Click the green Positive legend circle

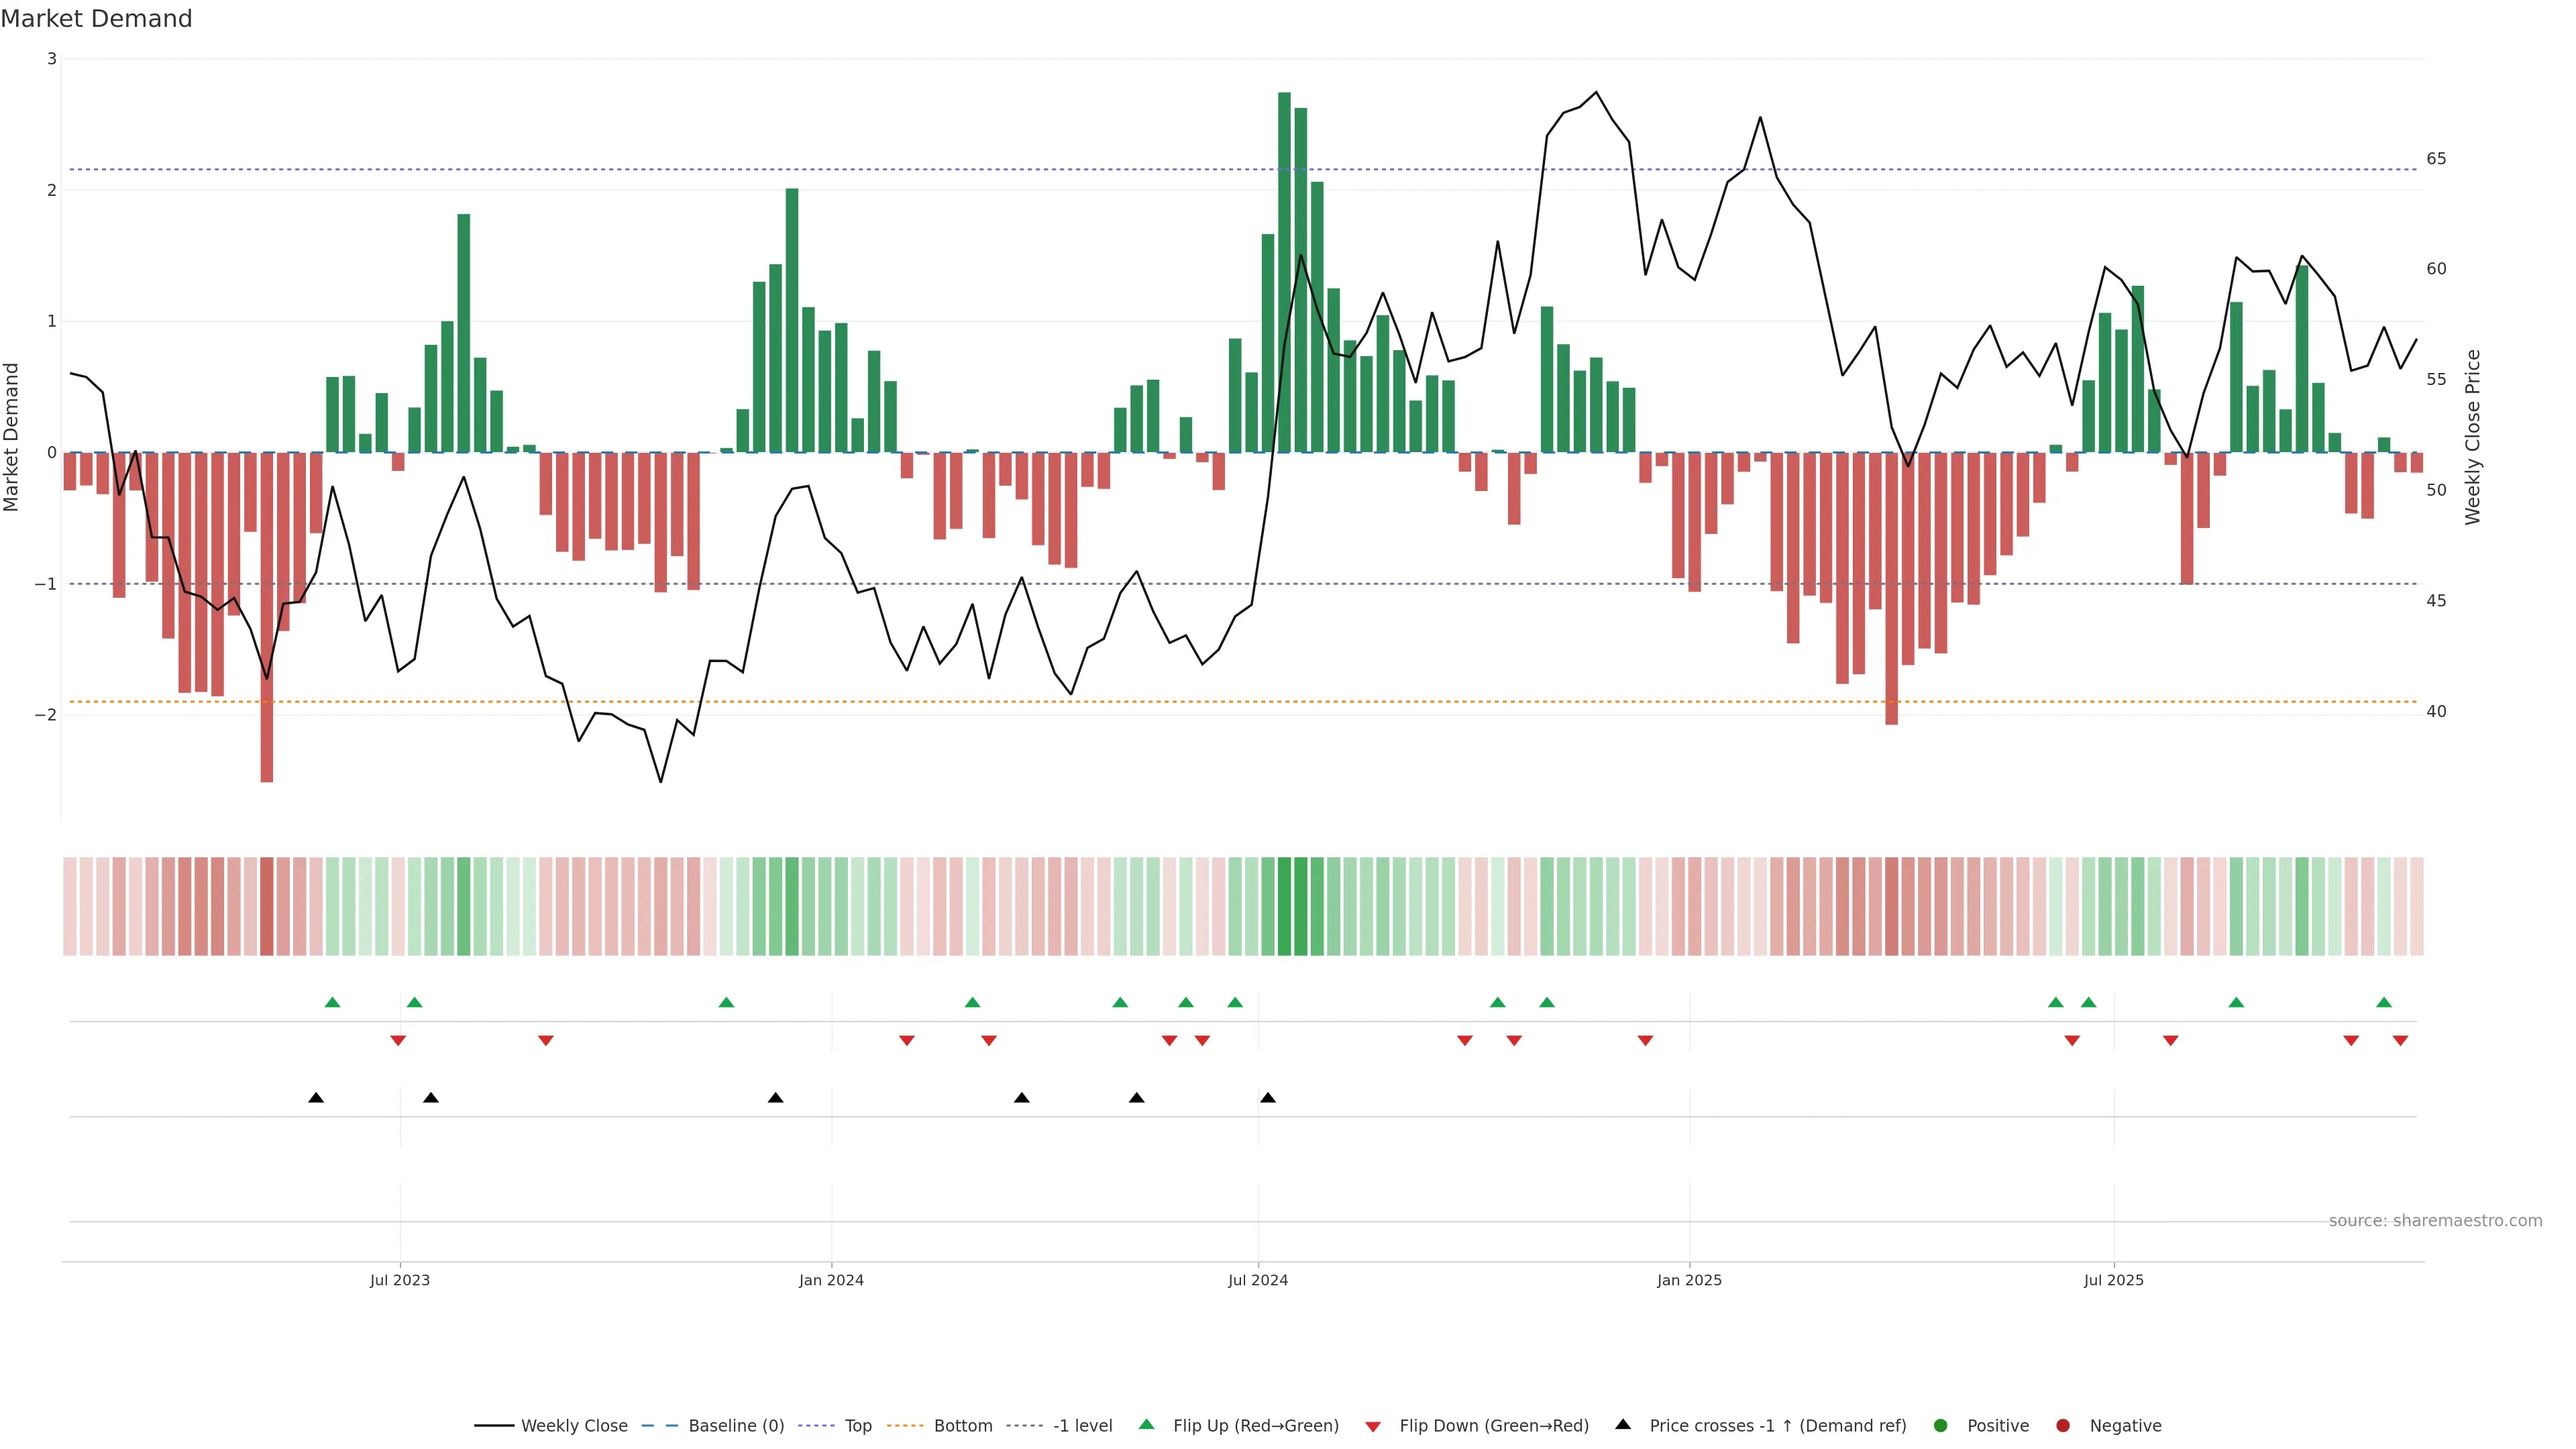click(x=1941, y=1425)
